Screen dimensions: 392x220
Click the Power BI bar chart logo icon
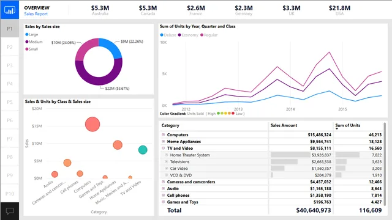point(10,10)
